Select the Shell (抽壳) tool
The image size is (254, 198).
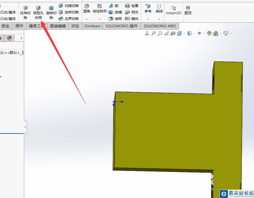(115, 19)
